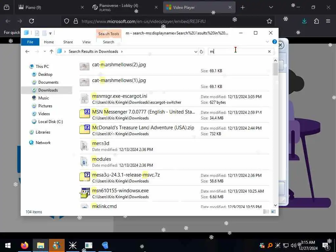Select This PC in the navigation pane
The width and height of the screenshot is (336, 252).
42,66
